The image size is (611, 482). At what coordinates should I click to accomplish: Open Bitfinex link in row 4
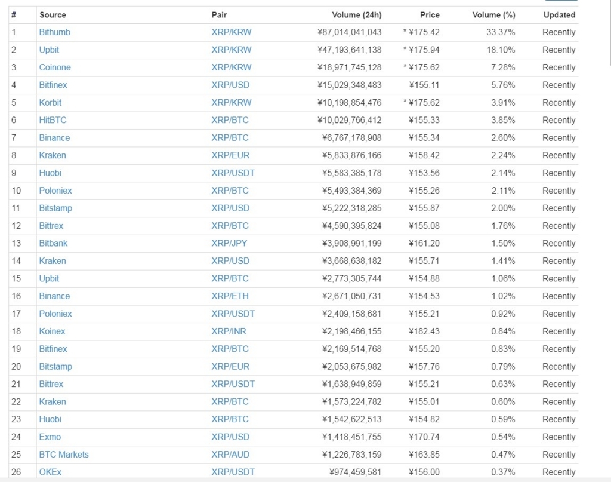[x=53, y=85]
